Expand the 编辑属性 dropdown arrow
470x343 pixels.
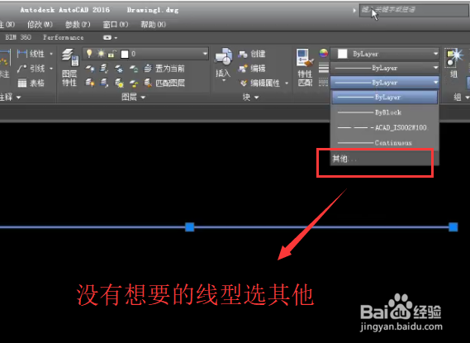[287, 83]
